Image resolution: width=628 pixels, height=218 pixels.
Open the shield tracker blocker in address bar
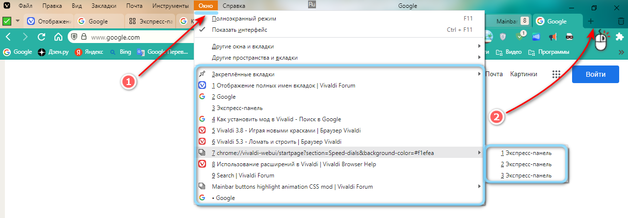[74, 37]
